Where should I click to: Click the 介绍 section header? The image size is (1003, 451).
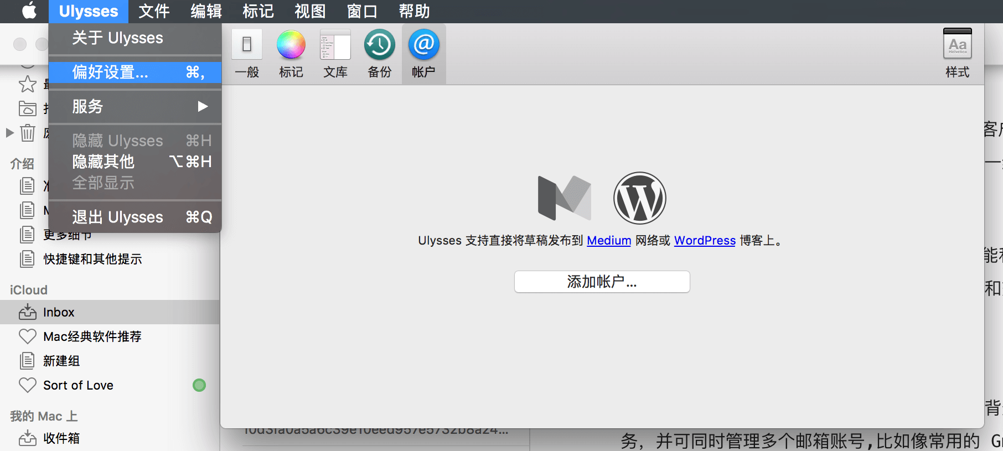(x=22, y=164)
